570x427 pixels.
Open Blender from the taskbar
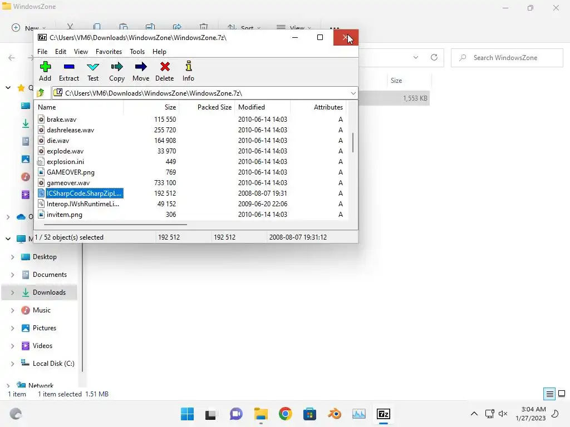coord(335,414)
